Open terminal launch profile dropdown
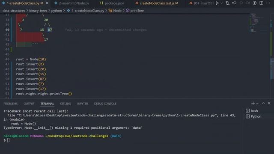The height and width of the screenshot is (154, 274). (257, 104)
